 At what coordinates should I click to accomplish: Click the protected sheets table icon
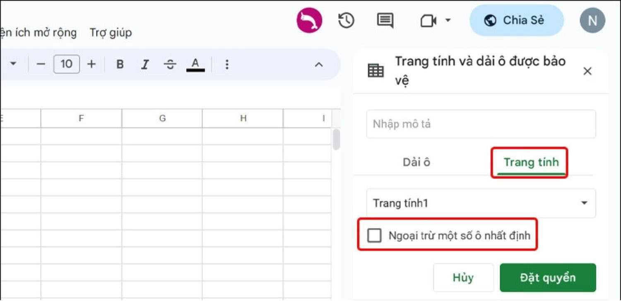(x=375, y=71)
